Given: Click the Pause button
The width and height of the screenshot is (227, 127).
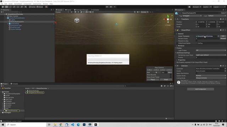Looking at the screenshot, I should pyautogui.click(x=111, y=7).
